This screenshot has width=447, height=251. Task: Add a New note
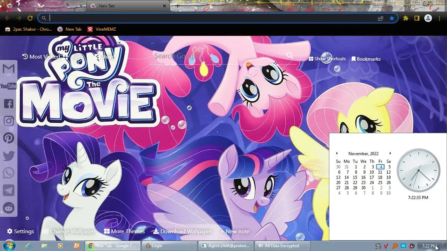point(235,231)
